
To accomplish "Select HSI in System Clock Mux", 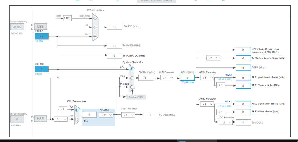I will 132,69.
